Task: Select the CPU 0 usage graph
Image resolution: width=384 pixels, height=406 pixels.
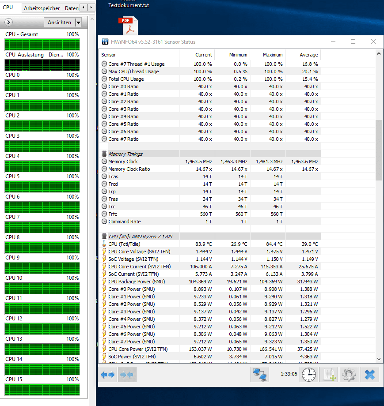Action: point(42,85)
